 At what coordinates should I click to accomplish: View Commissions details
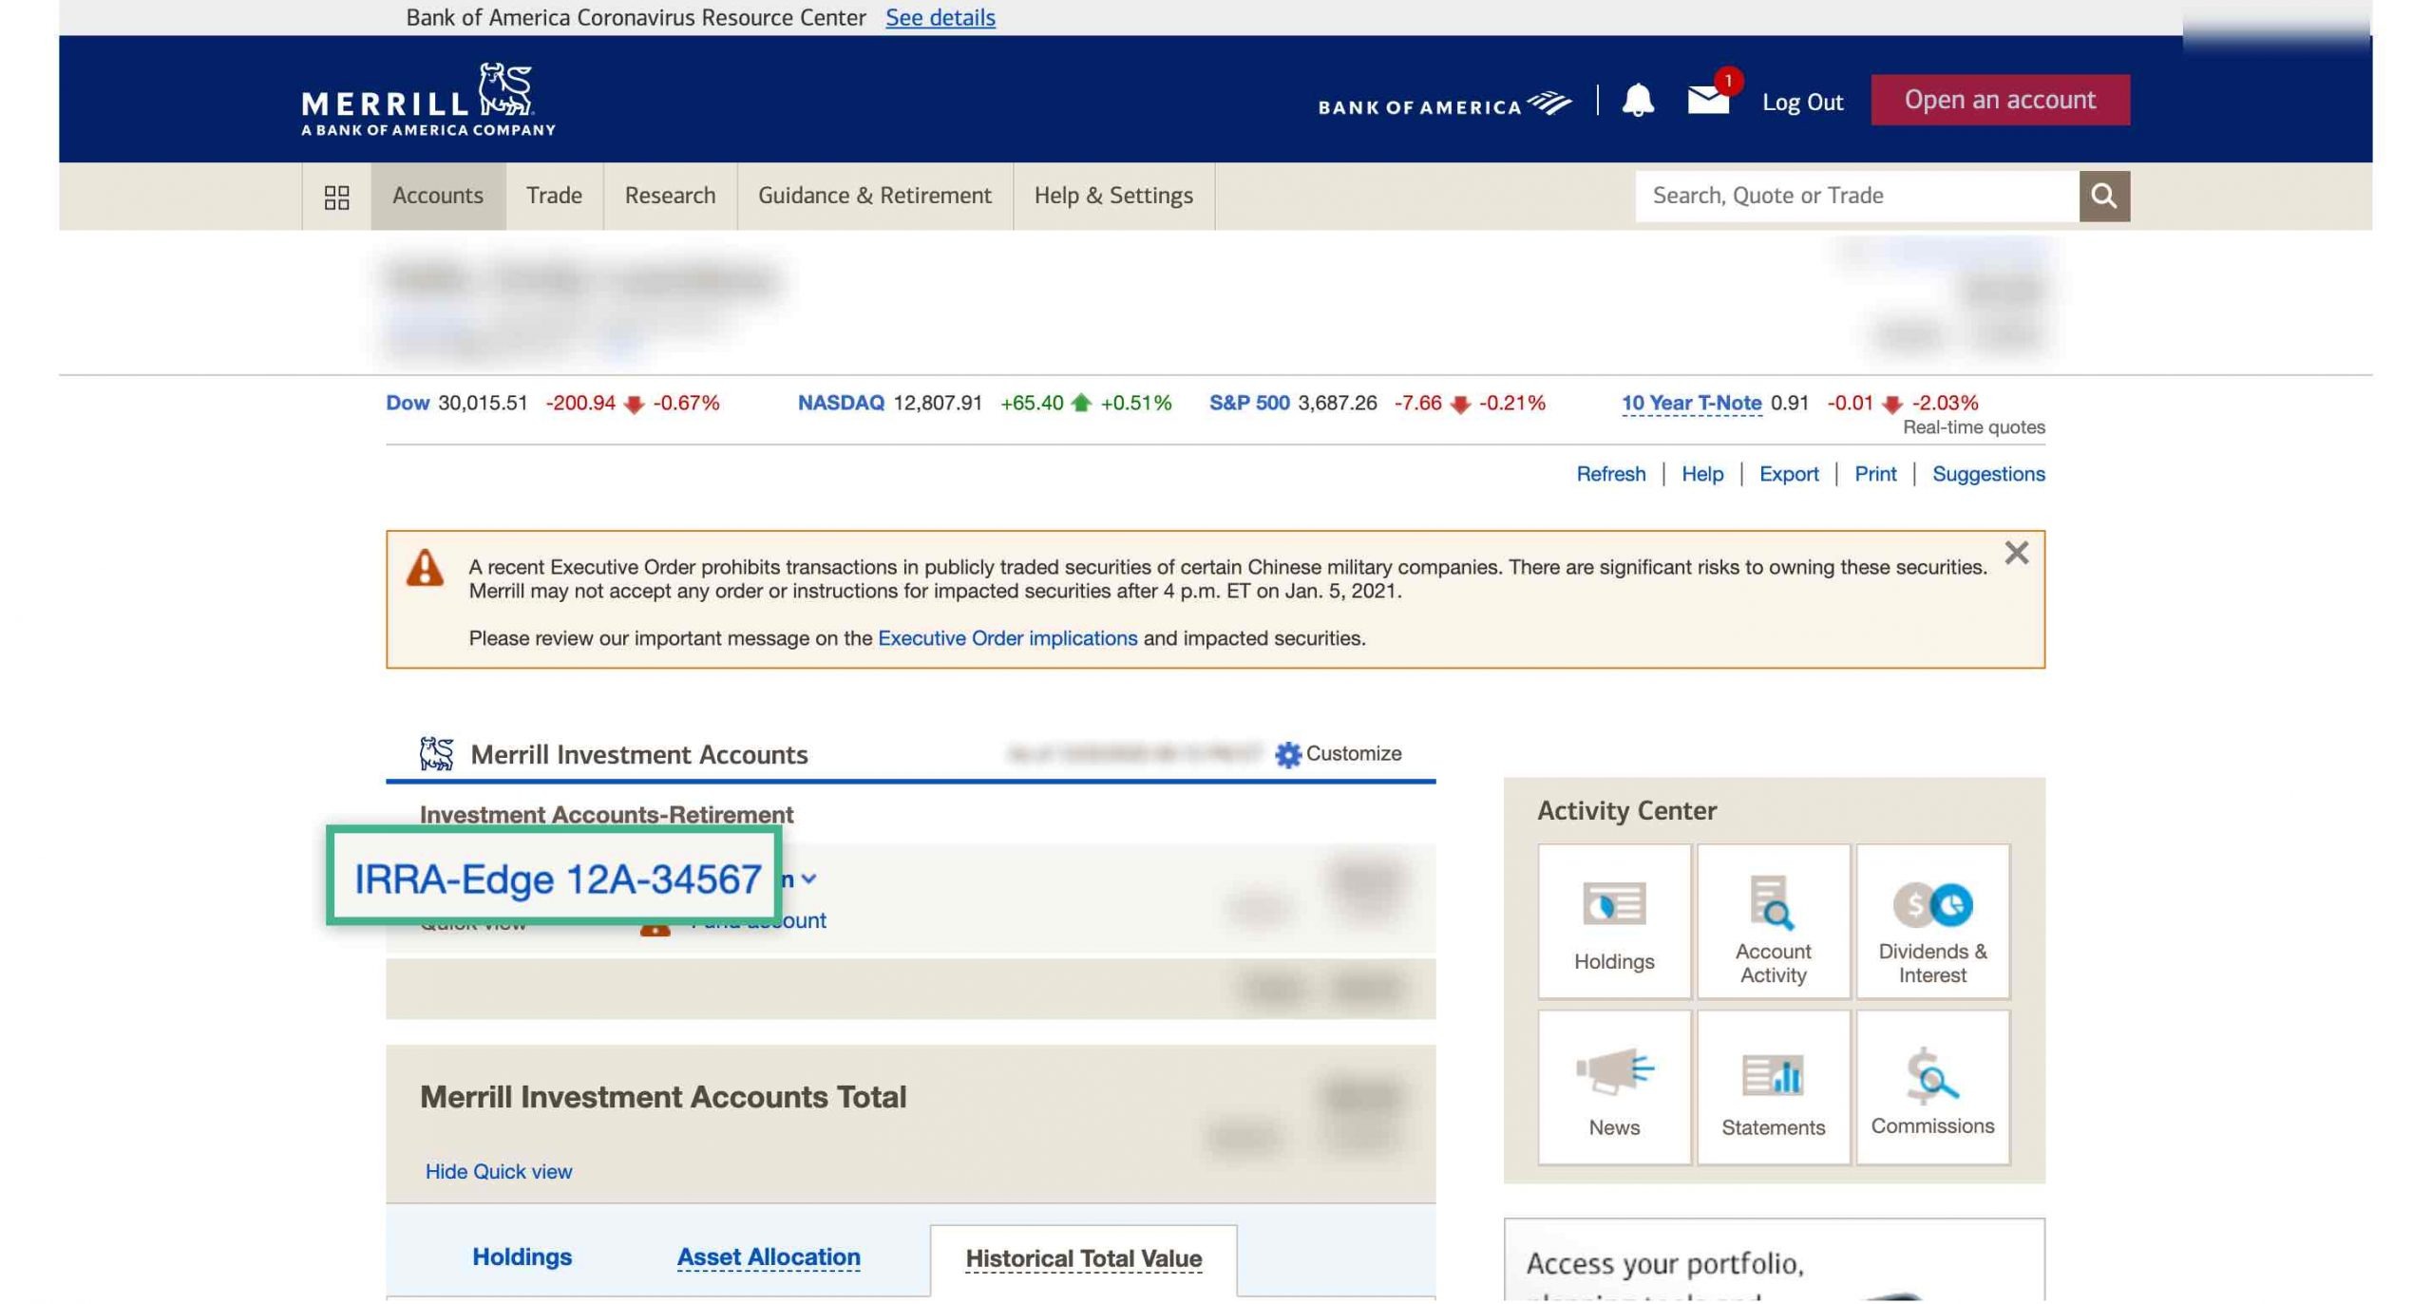pyautogui.click(x=1931, y=1087)
